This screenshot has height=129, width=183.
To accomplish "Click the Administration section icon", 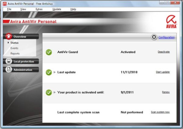I will coord(9,70).
